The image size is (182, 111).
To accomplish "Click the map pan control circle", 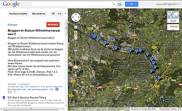I will (x=76, y=17).
